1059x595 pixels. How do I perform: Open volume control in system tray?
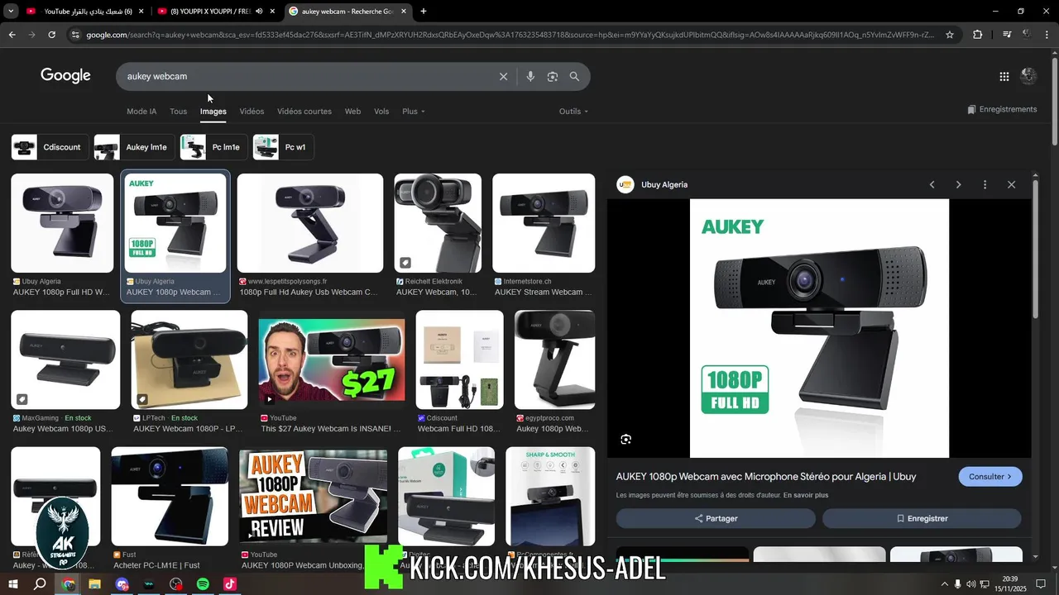[971, 584]
